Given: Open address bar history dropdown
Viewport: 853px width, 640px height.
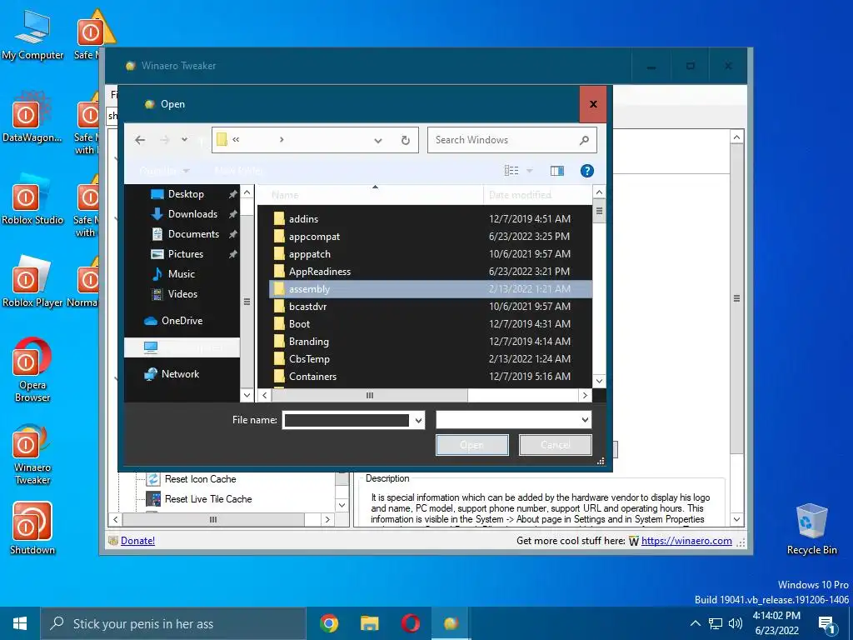Looking at the screenshot, I should (x=378, y=140).
